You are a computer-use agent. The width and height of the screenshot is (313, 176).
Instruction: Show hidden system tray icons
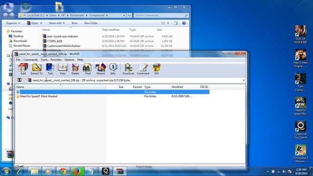(268, 172)
